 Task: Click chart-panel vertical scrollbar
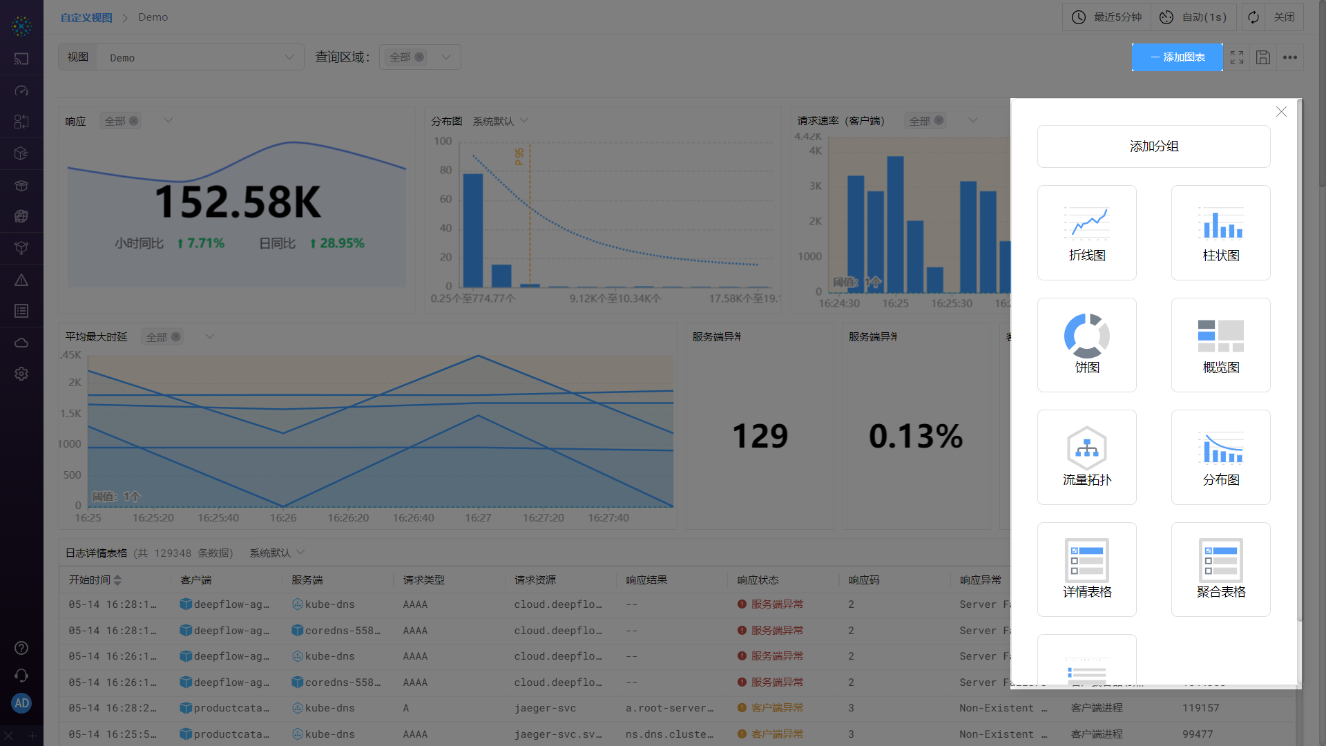point(1299,359)
